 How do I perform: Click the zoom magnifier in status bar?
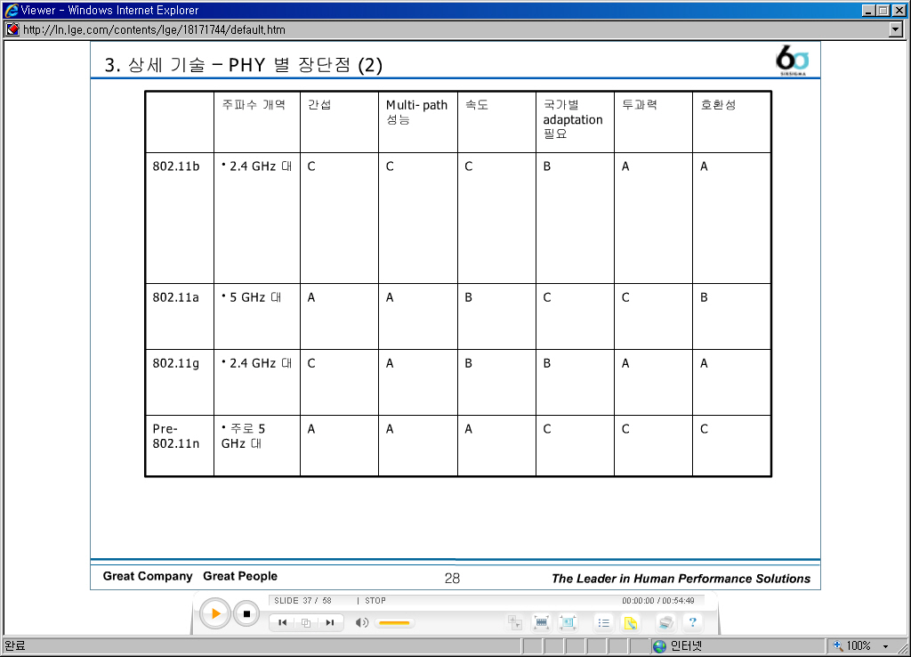pos(837,646)
